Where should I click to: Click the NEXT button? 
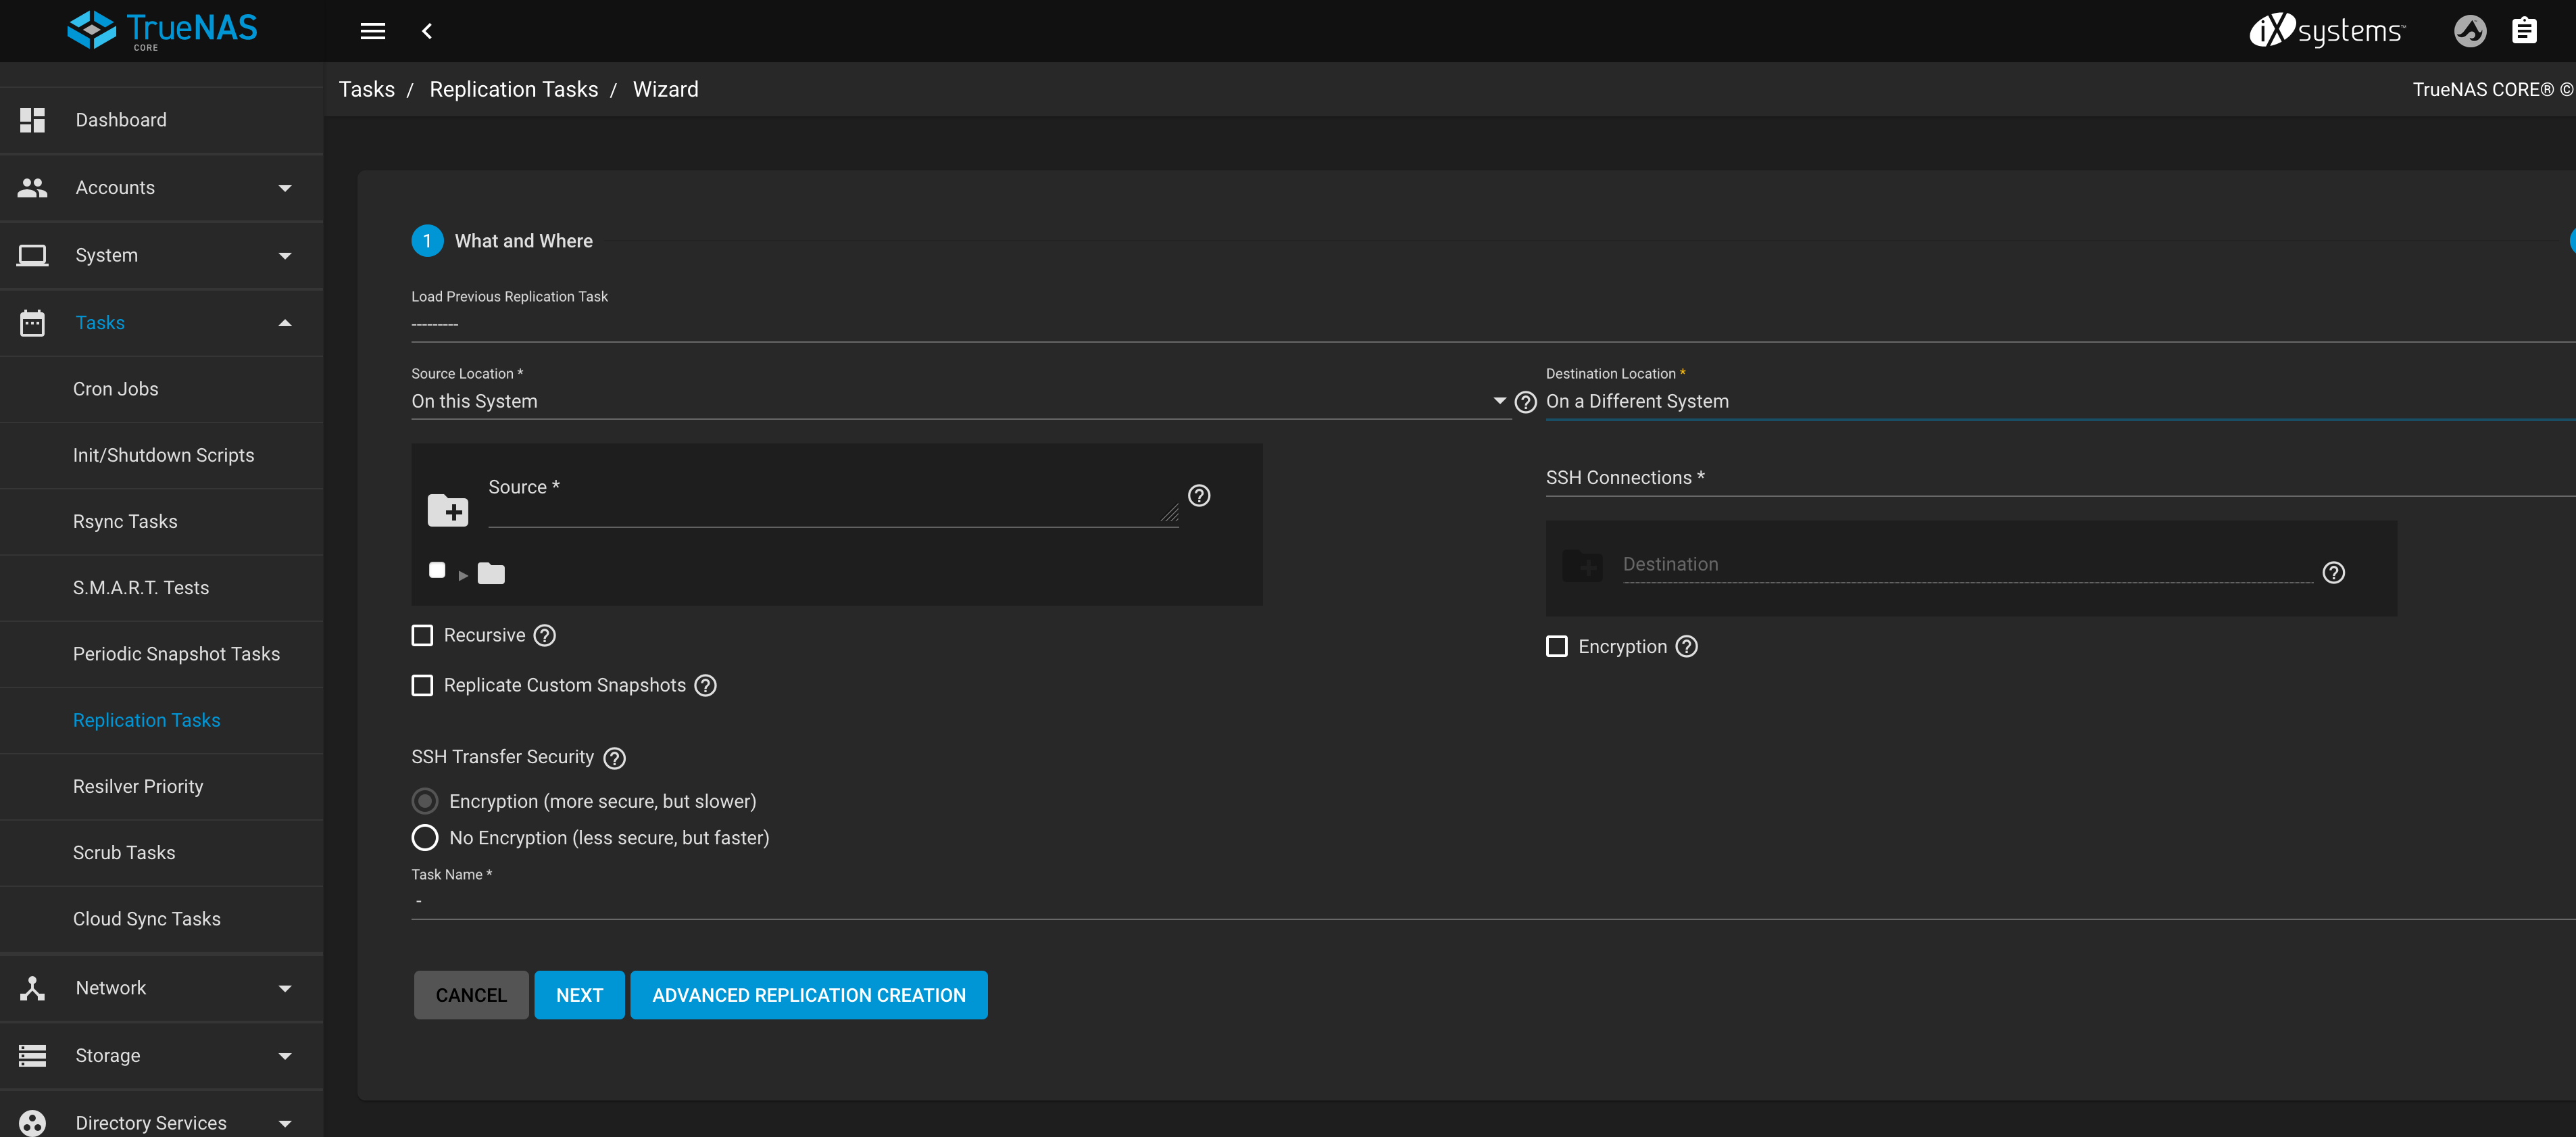tap(579, 995)
